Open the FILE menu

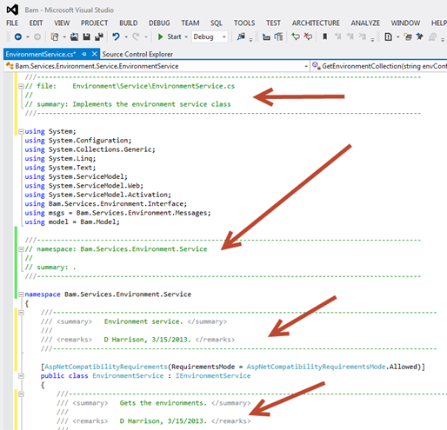pos(12,23)
